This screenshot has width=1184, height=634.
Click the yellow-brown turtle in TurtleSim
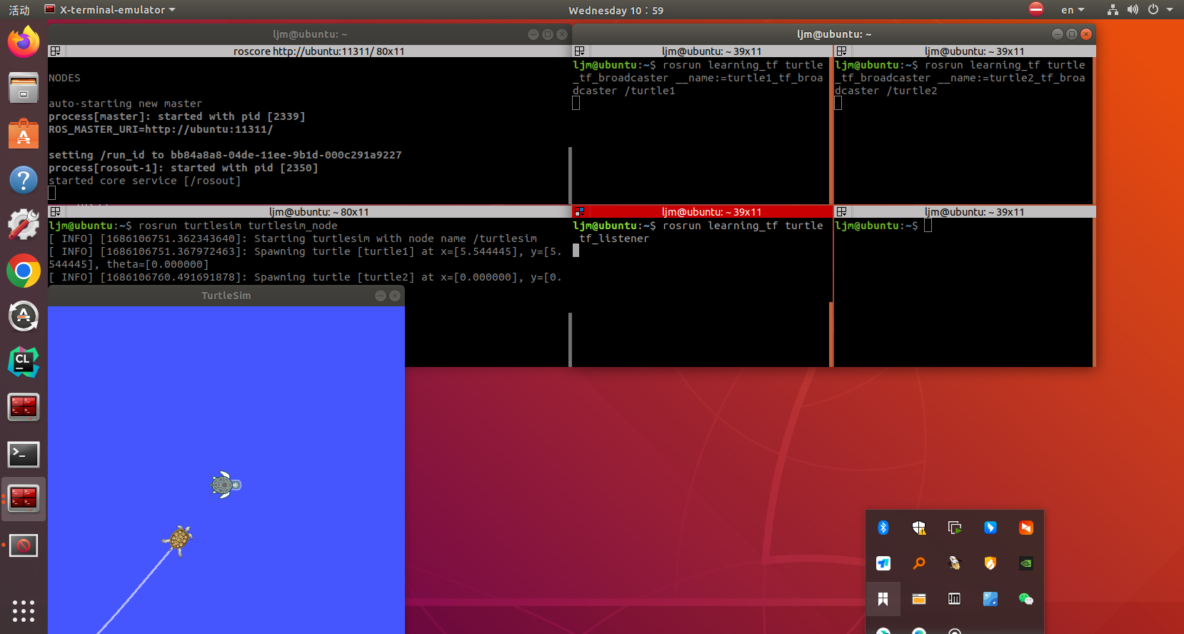178,539
